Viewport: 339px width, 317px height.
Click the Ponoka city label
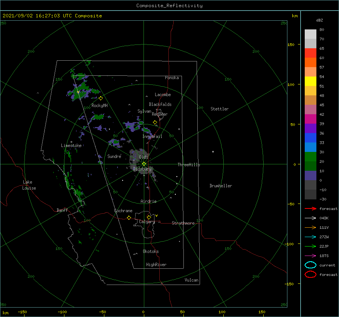pyautogui.click(x=172, y=78)
